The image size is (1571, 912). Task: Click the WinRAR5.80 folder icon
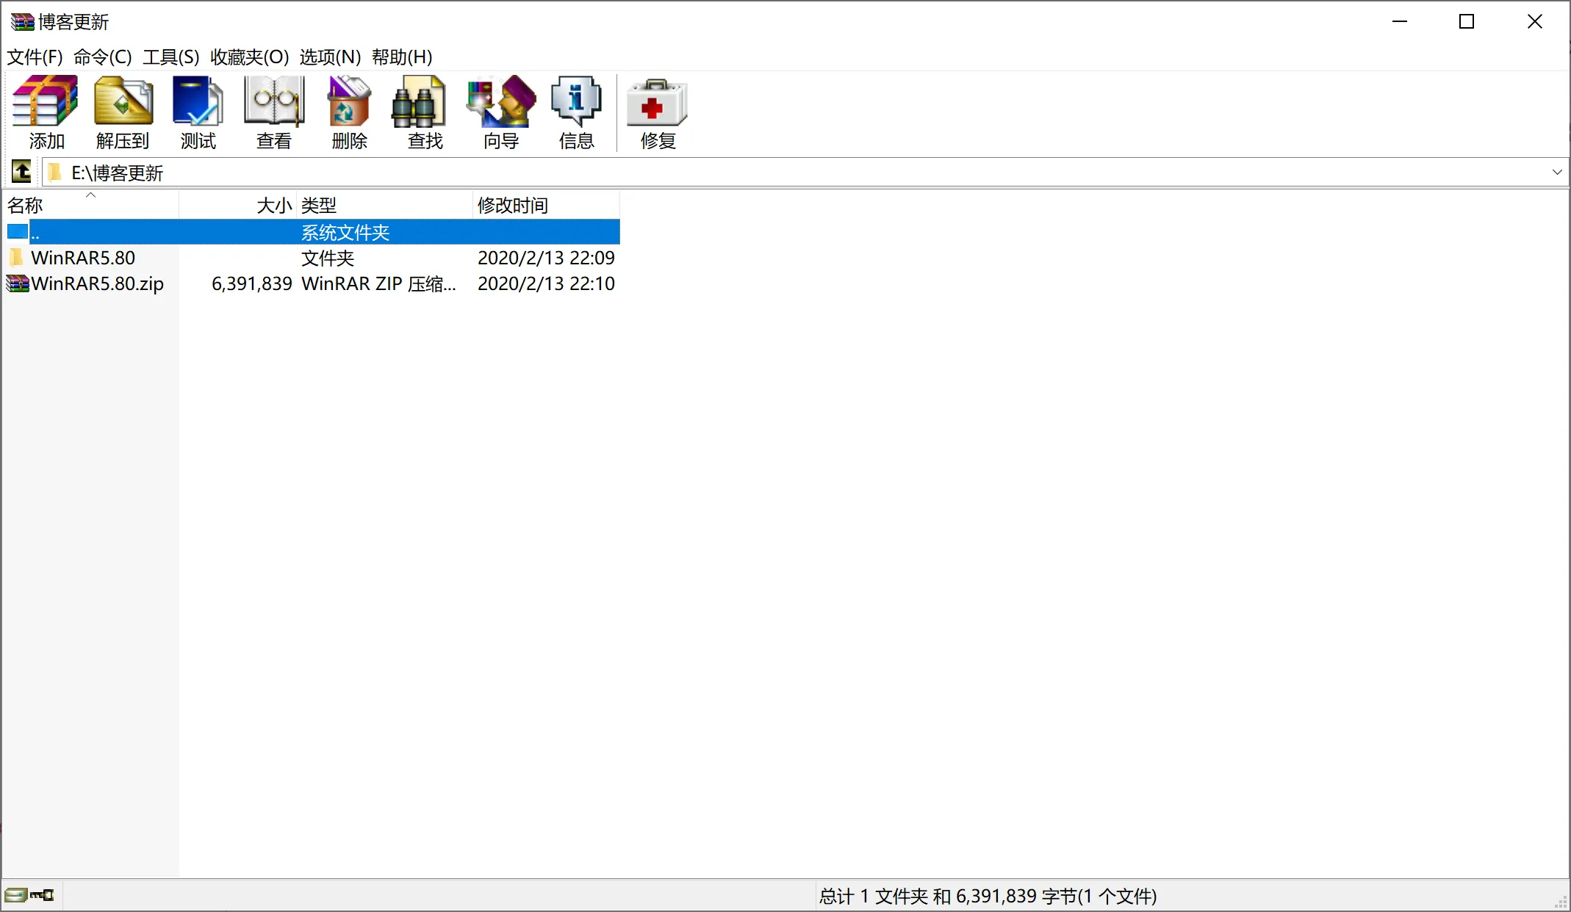tap(17, 258)
